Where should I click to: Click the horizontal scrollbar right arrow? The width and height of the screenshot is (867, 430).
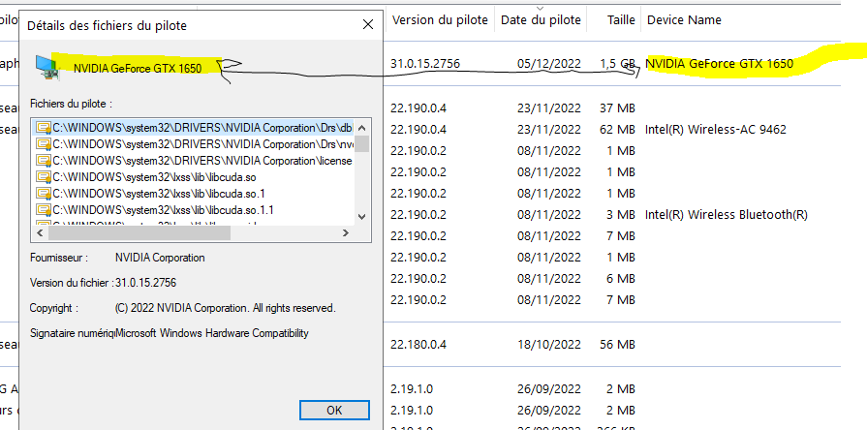pos(346,233)
